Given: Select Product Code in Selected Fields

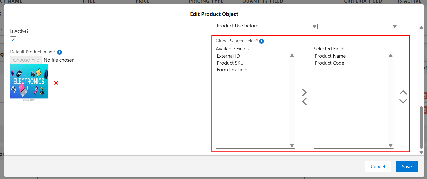Looking at the screenshot, I should 329,63.
